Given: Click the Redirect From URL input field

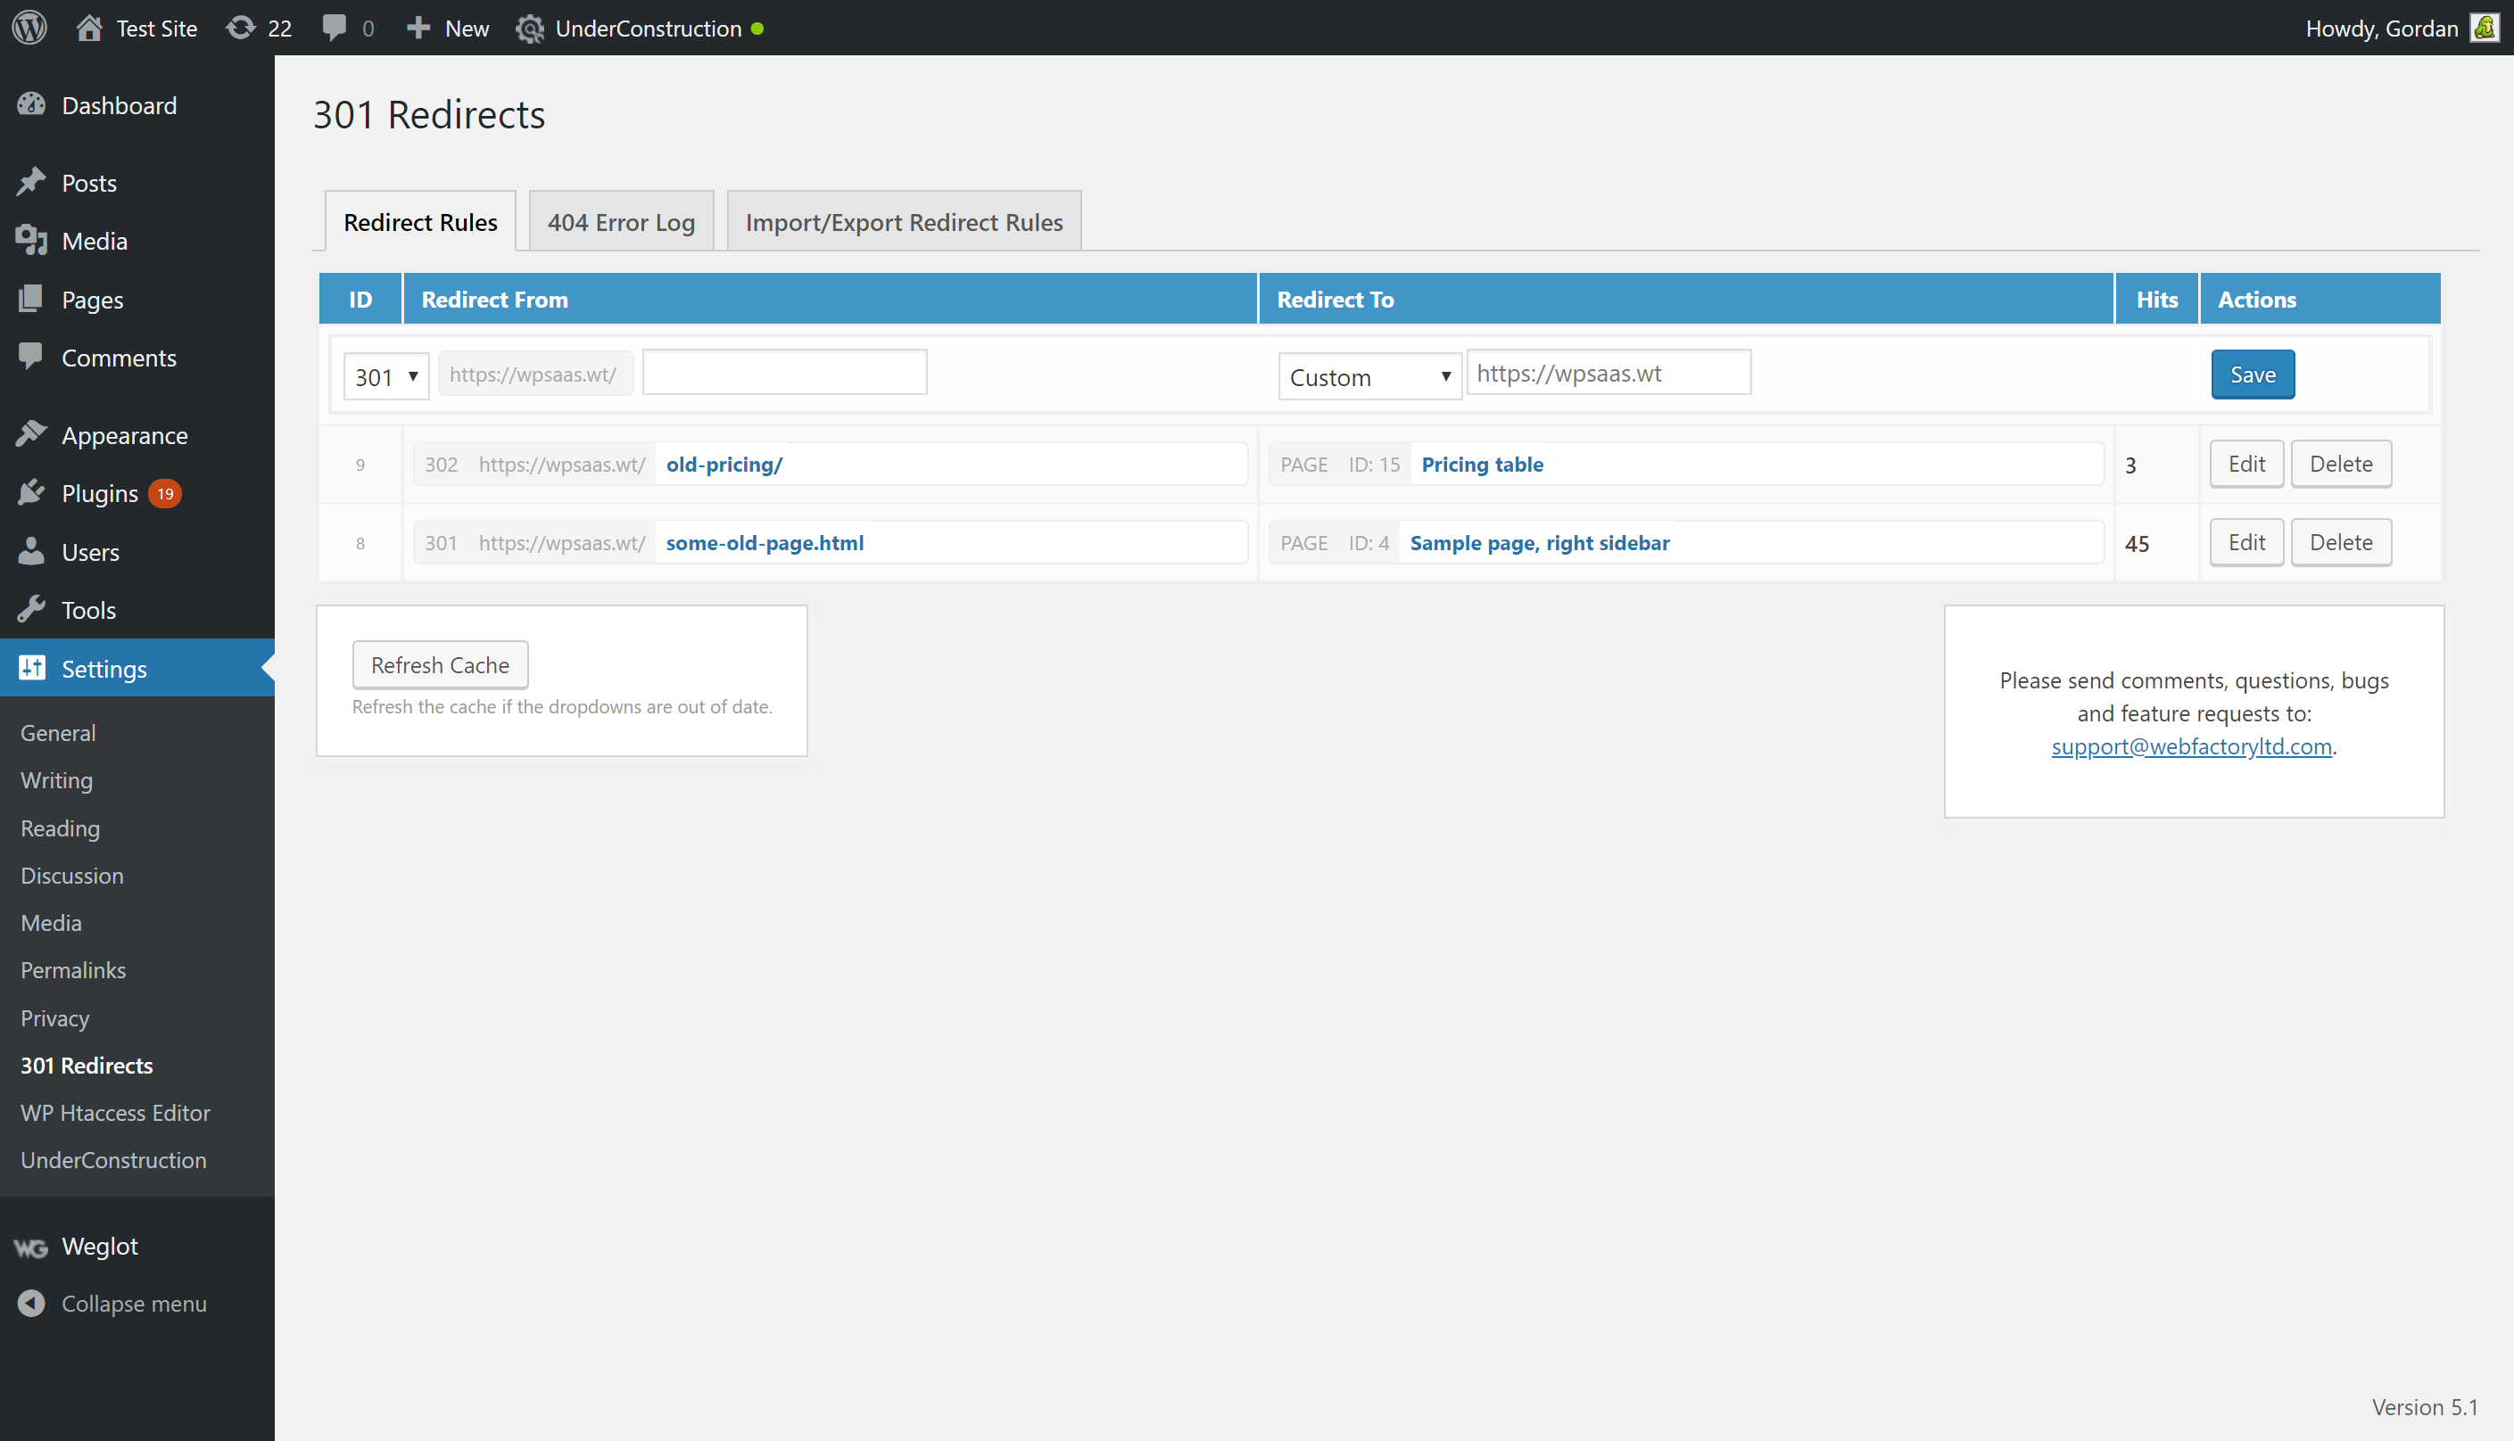Looking at the screenshot, I should click(x=784, y=373).
